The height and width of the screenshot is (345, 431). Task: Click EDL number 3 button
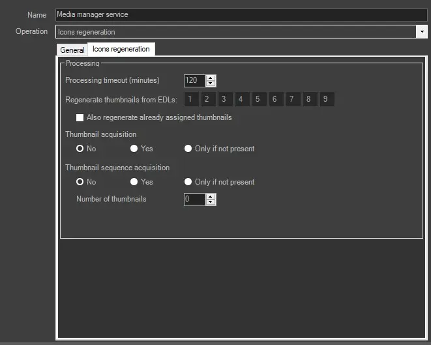pyautogui.click(x=223, y=99)
